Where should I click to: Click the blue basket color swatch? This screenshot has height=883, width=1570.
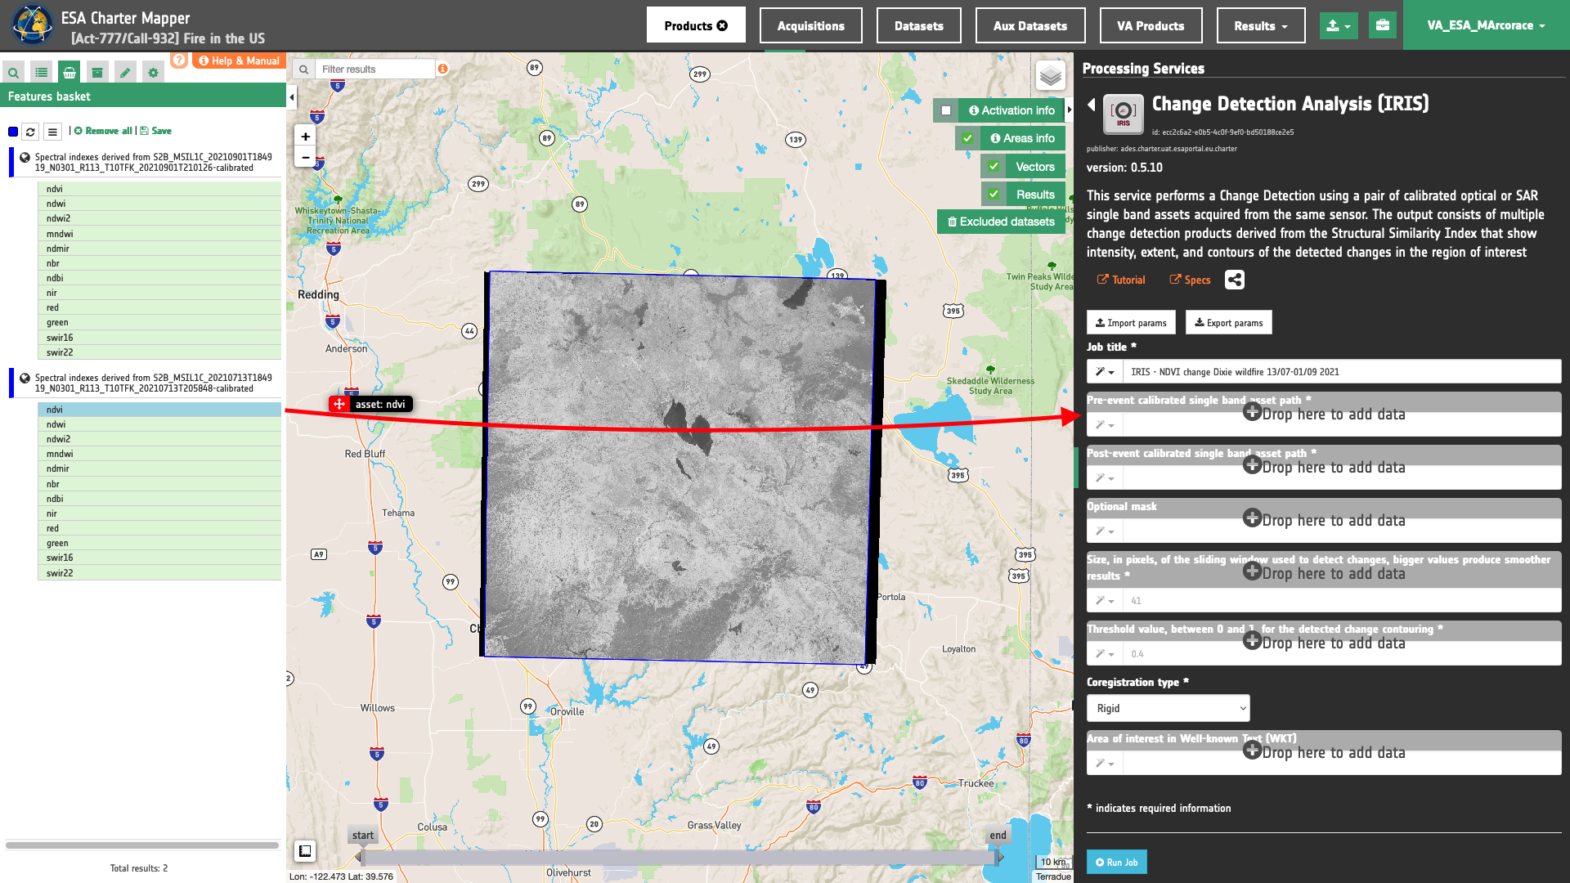click(x=13, y=132)
